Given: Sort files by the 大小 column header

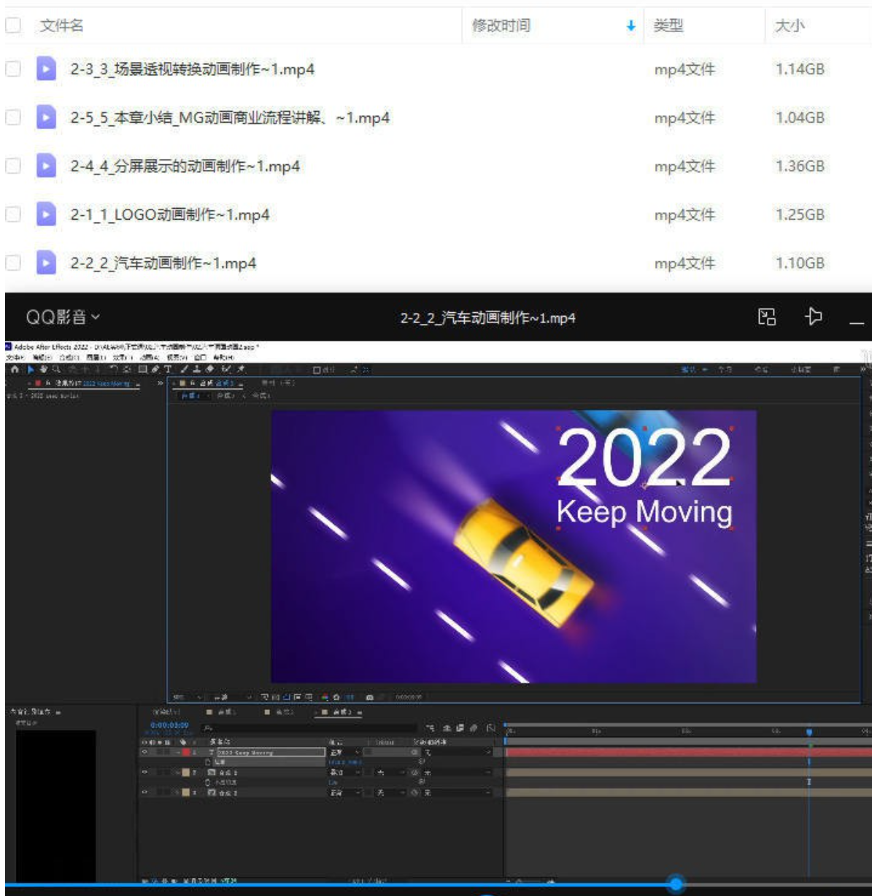Looking at the screenshot, I should point(789,26).
